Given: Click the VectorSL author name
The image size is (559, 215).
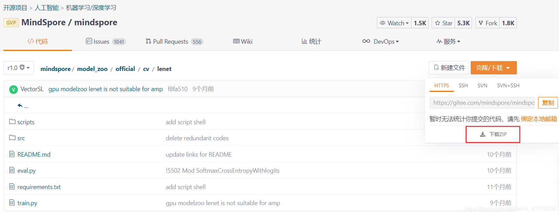Looking at the screenshot, I should click(x=32, y=89).
